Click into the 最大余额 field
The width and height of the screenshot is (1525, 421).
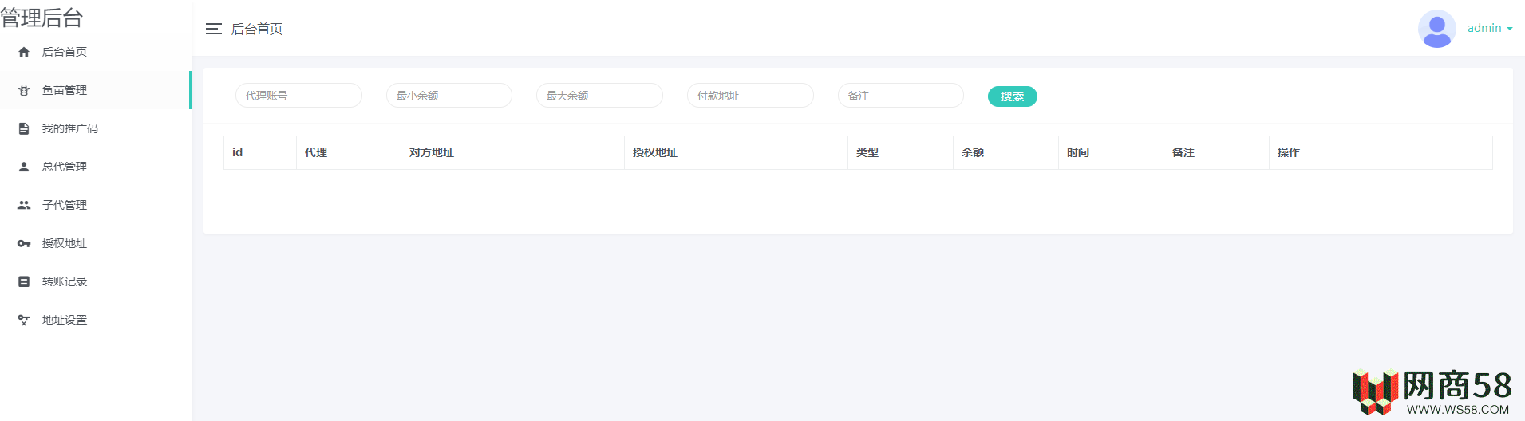599,96
